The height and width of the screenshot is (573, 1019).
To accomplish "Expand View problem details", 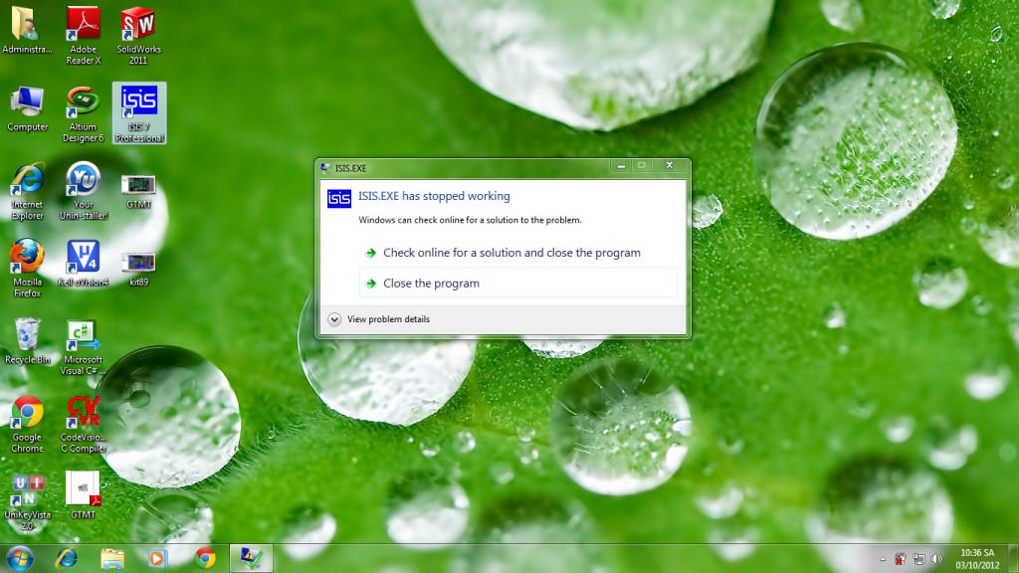I will [379, 319].
